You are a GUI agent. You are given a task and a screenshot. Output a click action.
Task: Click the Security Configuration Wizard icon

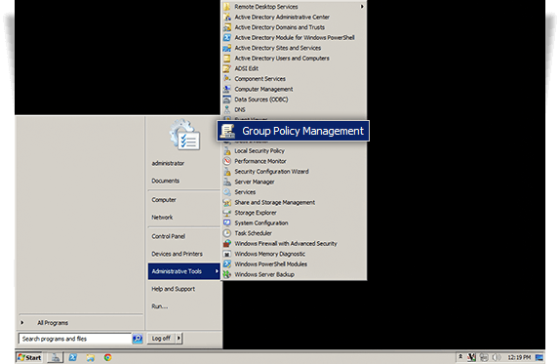[x=226, y=172]
